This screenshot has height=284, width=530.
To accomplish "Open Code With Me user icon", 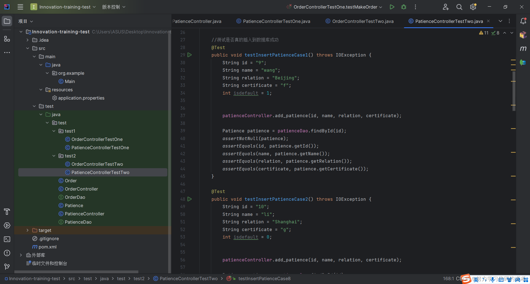I will click(x=446, y=7).
